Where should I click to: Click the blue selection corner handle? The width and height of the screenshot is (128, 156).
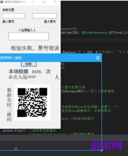(102, 150)
